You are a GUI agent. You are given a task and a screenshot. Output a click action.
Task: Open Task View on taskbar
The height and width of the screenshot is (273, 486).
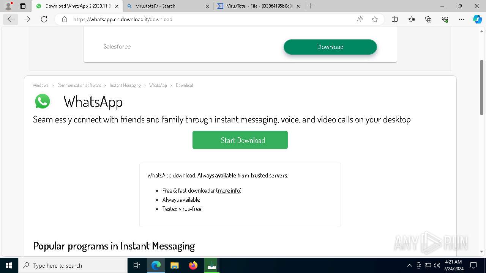click(137, 265)
